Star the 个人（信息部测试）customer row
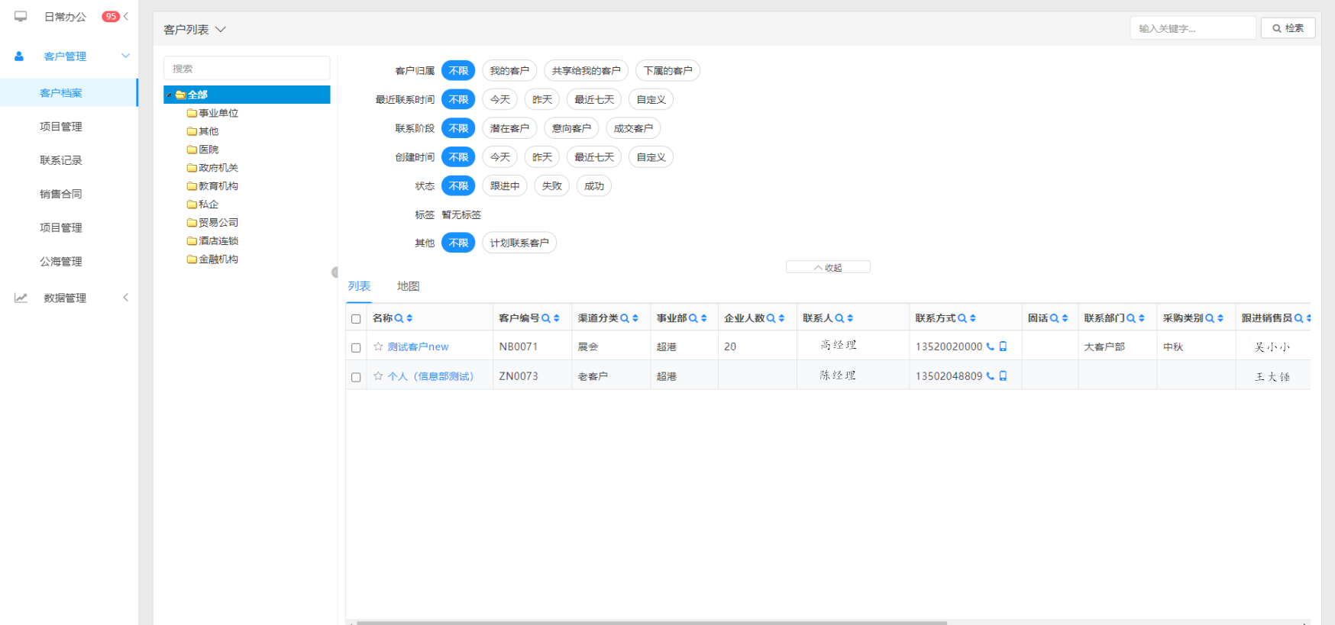 pyautogui.click(x=378, y=376)
